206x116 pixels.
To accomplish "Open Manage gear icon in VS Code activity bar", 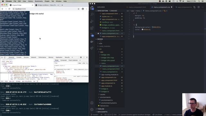I will pos(92,109).
